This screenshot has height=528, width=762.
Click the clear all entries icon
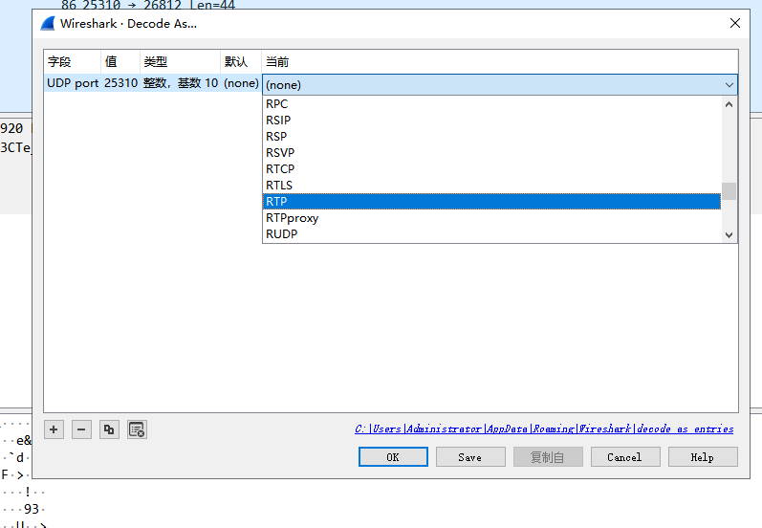(x=137, y=429)
